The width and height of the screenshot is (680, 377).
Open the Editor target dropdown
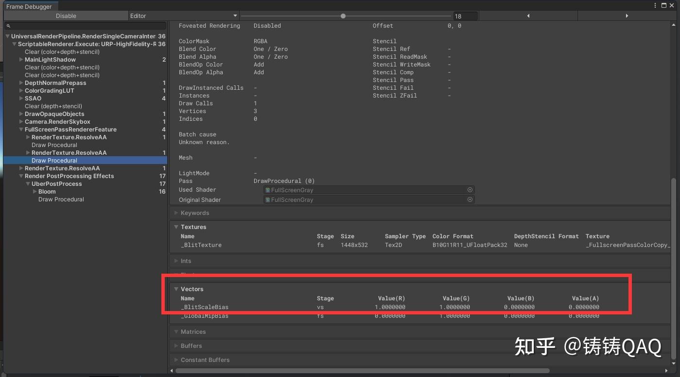click(184, 16)
